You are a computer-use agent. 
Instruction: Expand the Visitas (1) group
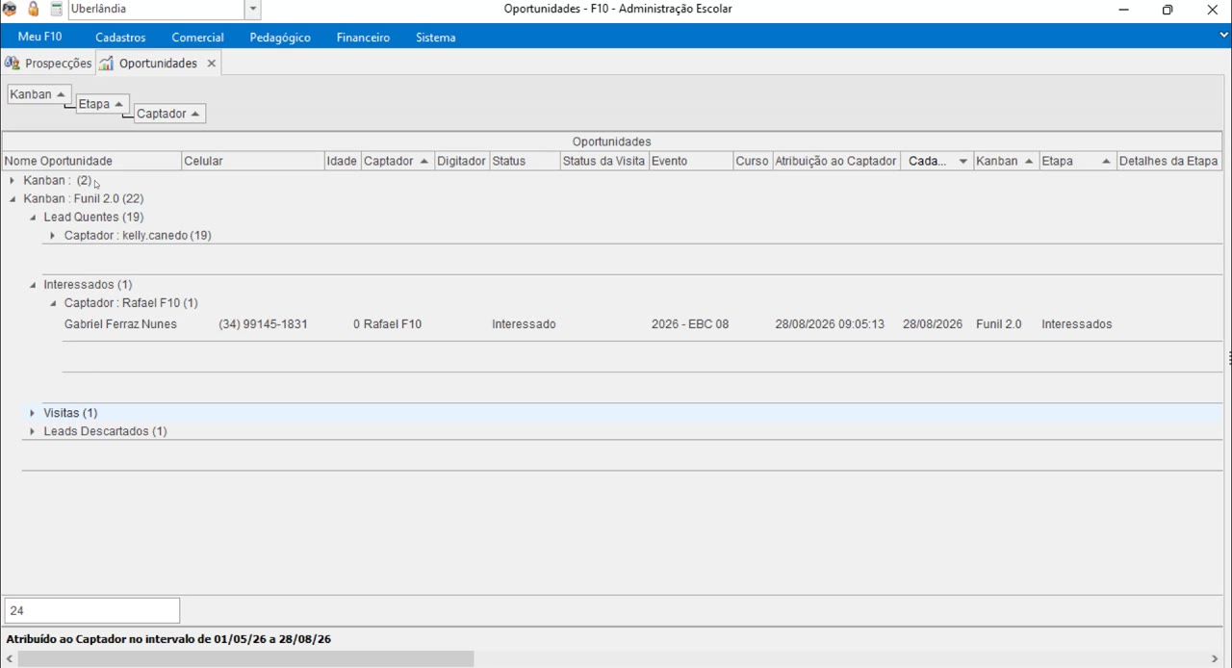tap(32, 413)
